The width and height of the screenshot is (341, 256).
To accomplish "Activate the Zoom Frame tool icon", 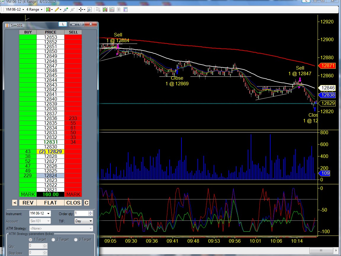I will [x=89, y=9].
